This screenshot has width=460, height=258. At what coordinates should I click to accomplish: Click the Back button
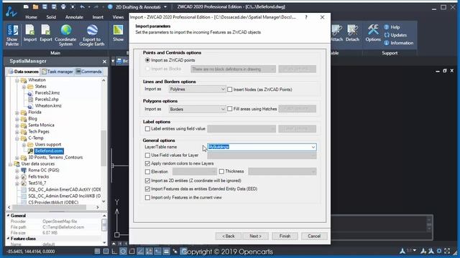pos(229,236)
